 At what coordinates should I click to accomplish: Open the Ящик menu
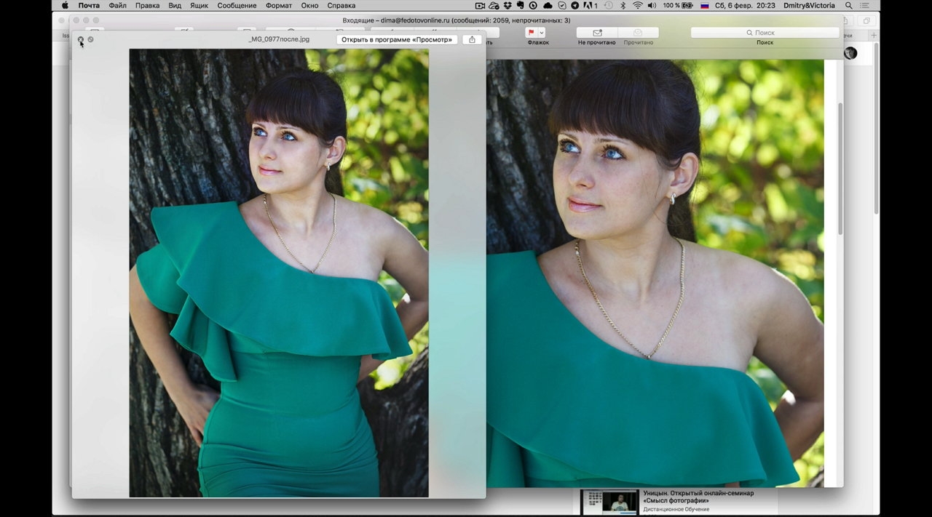click(x=199, y=5)
